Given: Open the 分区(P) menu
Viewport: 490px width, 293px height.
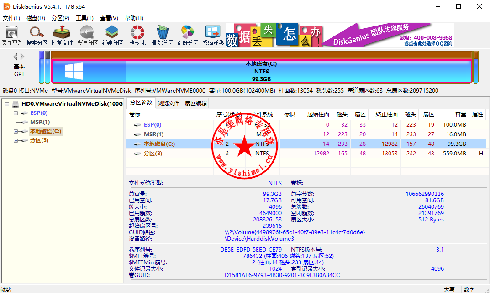Looking at the screenshot, I should coord(60,18).
